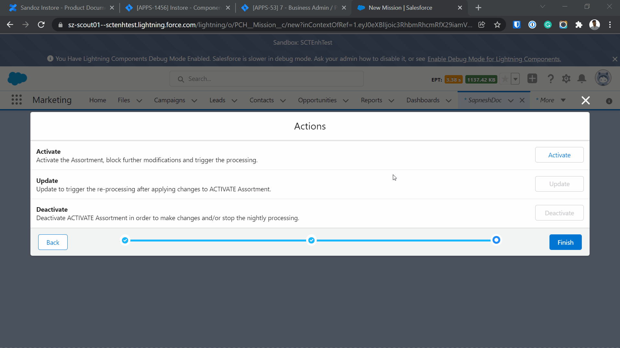Screen dimensions: 620x348
Task: Expand the Campaigns tab dropdown chevron
Action: click(x=194, y=101)
